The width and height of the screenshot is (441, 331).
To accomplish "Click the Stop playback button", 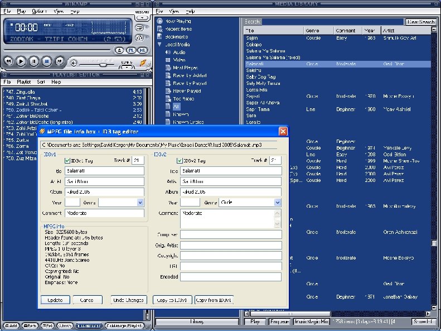I will (x=46, y=61).
